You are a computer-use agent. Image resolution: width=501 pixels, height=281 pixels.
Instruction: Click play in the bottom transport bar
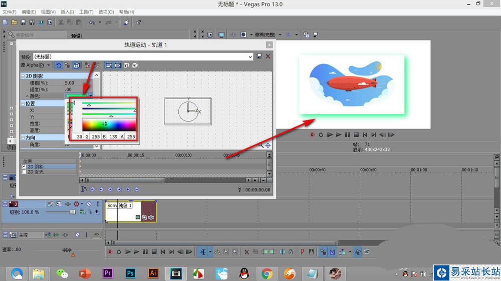pos(136,251)
